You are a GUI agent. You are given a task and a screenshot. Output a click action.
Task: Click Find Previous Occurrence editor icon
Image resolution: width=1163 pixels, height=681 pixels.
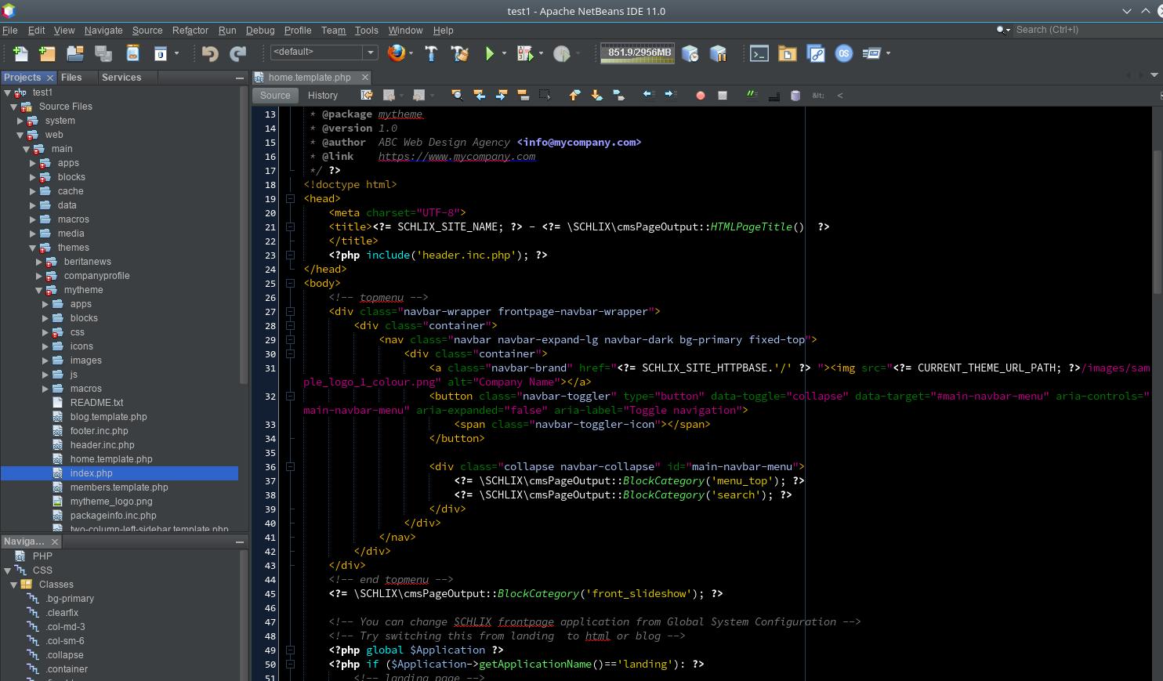click(x=479, y=95)
